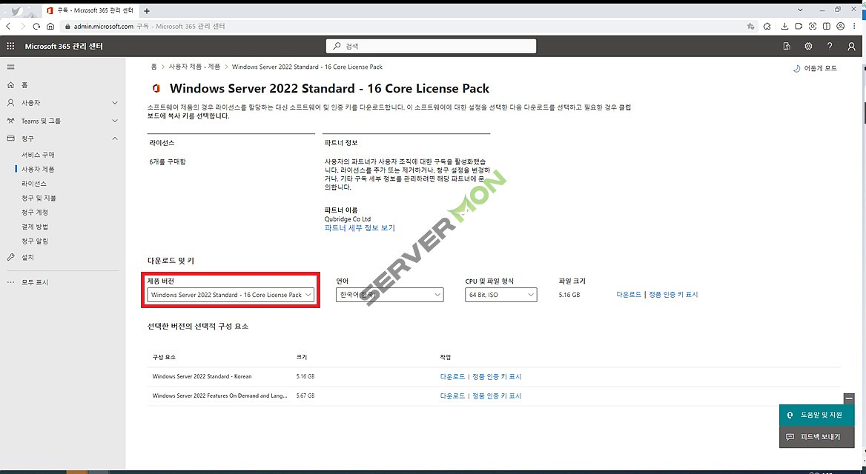Open the CPU 및 파일 형식 dropdown

point(501,295)
